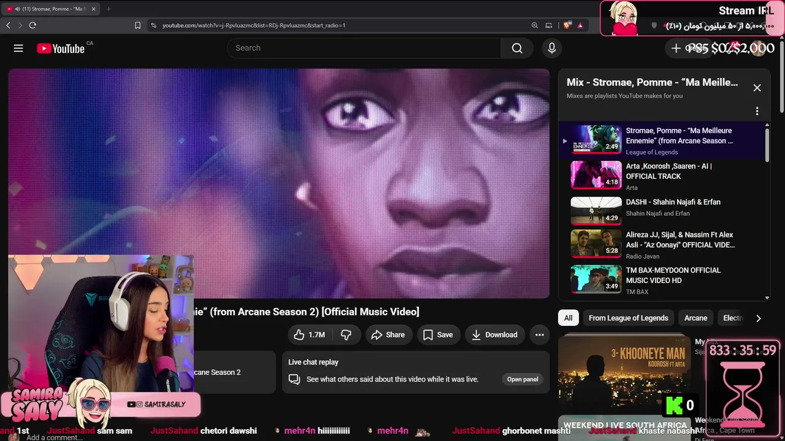This screenshot has width=785, height=441.
Task: Click "Mixes are playlists YouTube makes for you"
Action: (624, 96)
